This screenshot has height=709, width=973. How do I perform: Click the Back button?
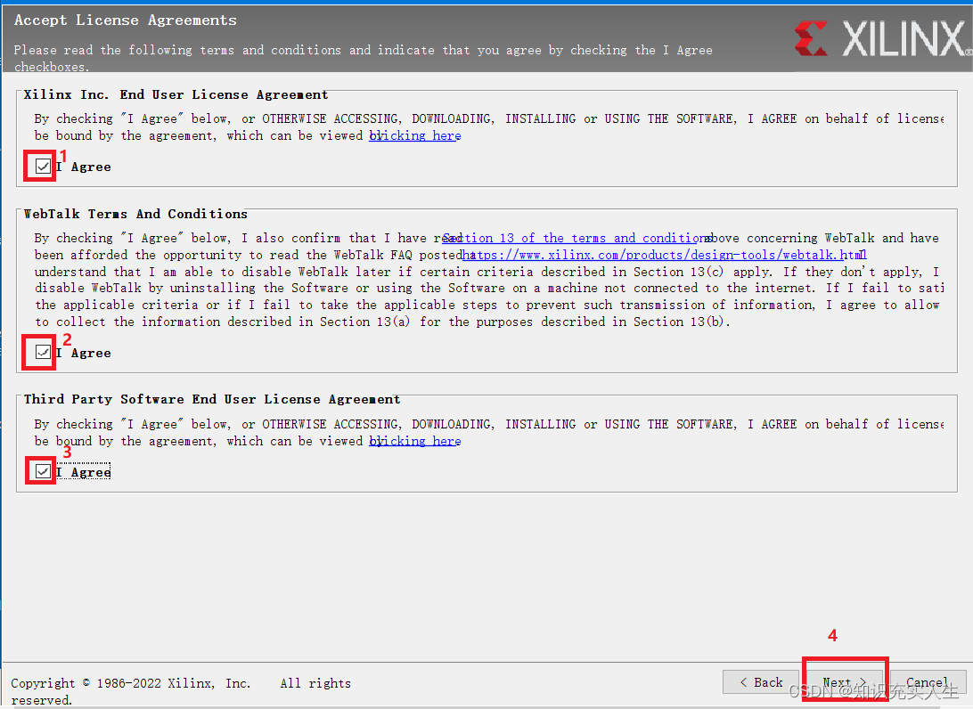762,682
